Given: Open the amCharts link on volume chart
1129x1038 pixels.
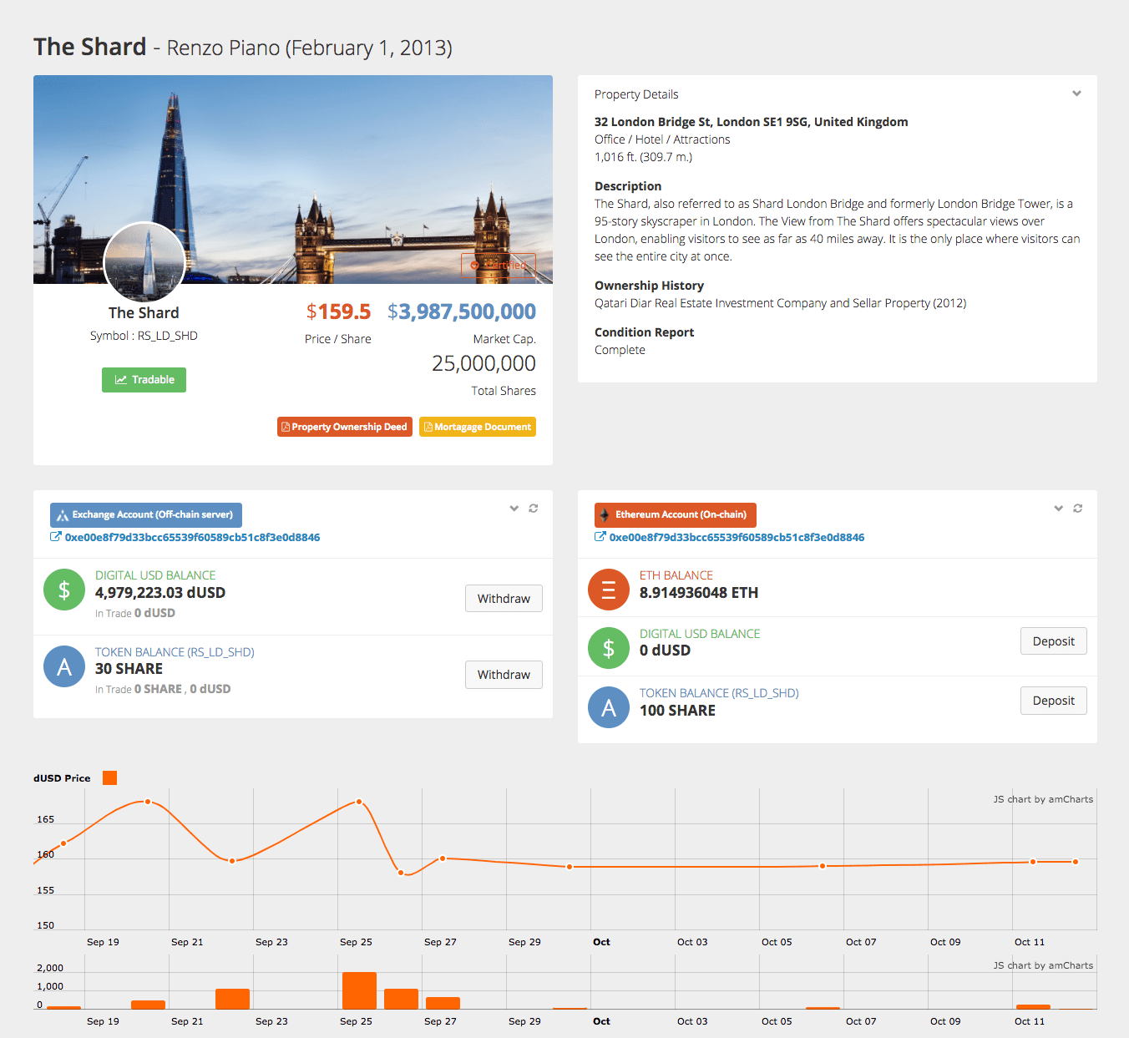Looking at the screenshot, I should pos(1043,965).
